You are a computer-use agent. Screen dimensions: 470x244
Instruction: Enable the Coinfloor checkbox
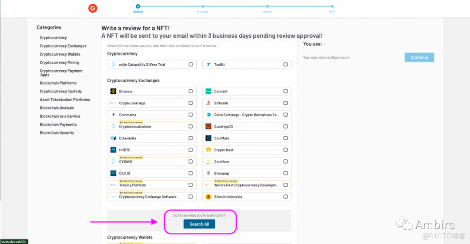point(285,162)
